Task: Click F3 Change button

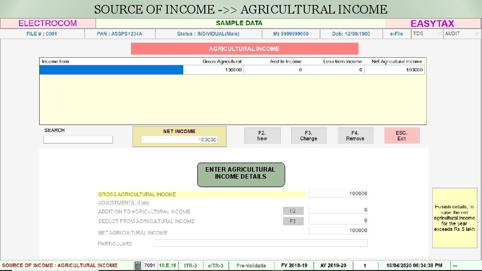Action: coord(309,136)
